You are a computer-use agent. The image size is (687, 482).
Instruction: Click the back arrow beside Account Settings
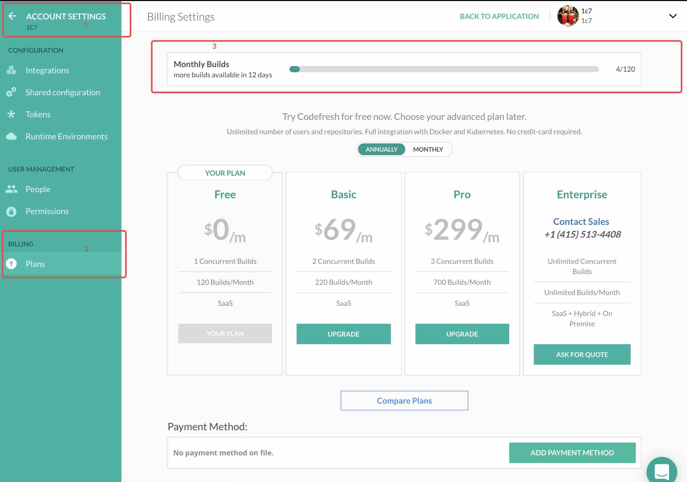[12, 16]
